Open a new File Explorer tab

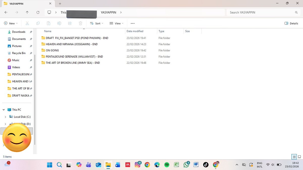click(x=60, y=4)
